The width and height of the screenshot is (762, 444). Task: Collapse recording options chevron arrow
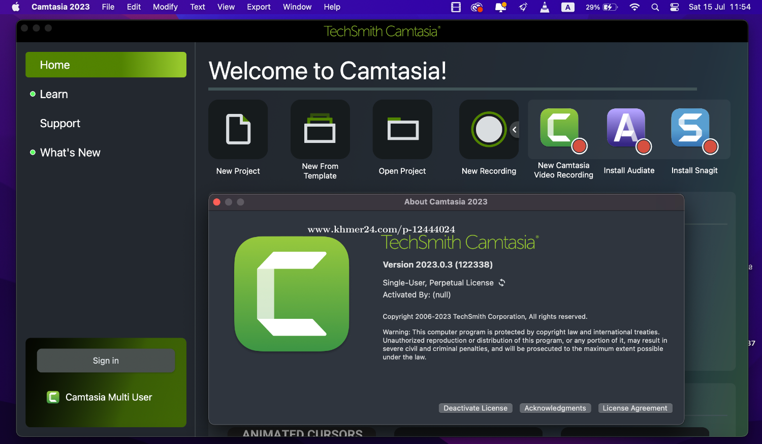tap(515, 130)
